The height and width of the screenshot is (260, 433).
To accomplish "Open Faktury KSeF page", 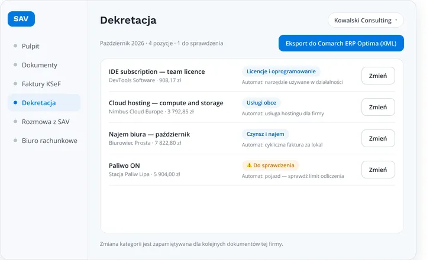I will pyautogui.click(x=41, y=84).
